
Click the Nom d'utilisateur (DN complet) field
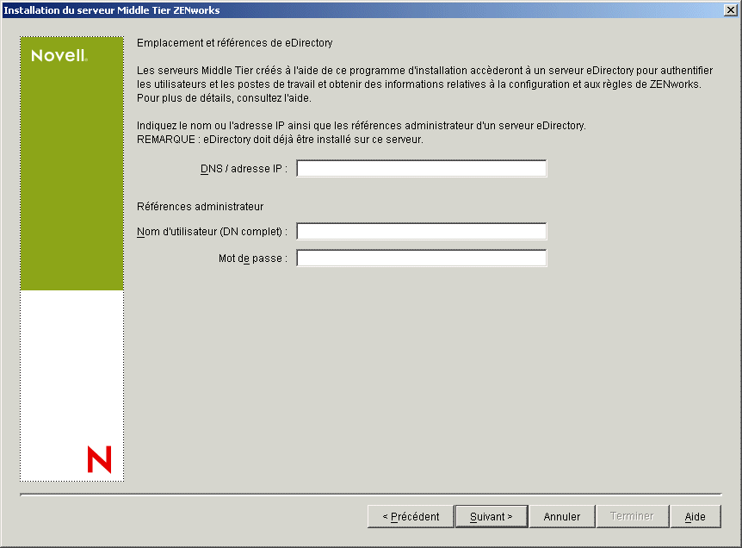[420, 231]
